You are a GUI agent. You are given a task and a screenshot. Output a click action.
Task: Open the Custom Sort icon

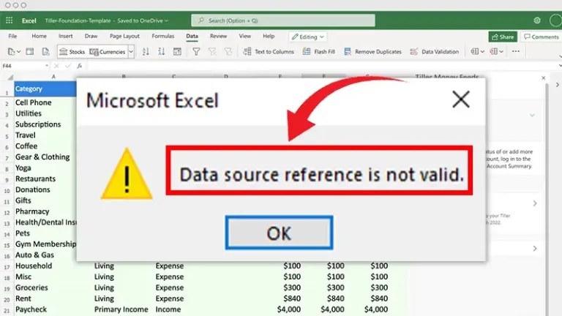point(177,52)
